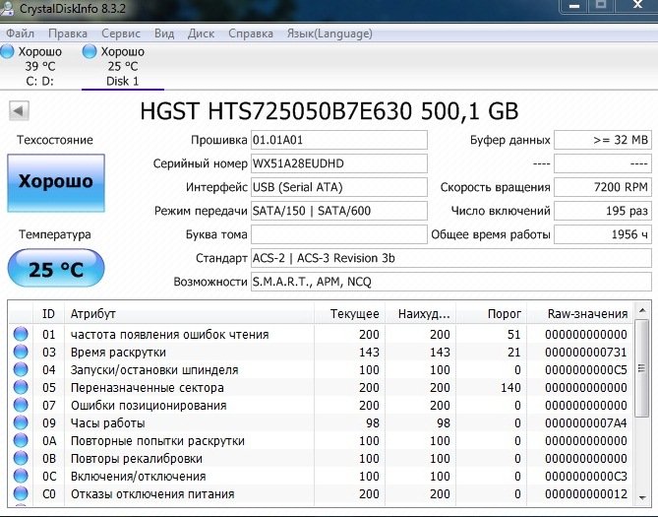This screenshot has width=658, height=517.
Task: Select row 'Часы работы'
Action: [x=321, y=422]
